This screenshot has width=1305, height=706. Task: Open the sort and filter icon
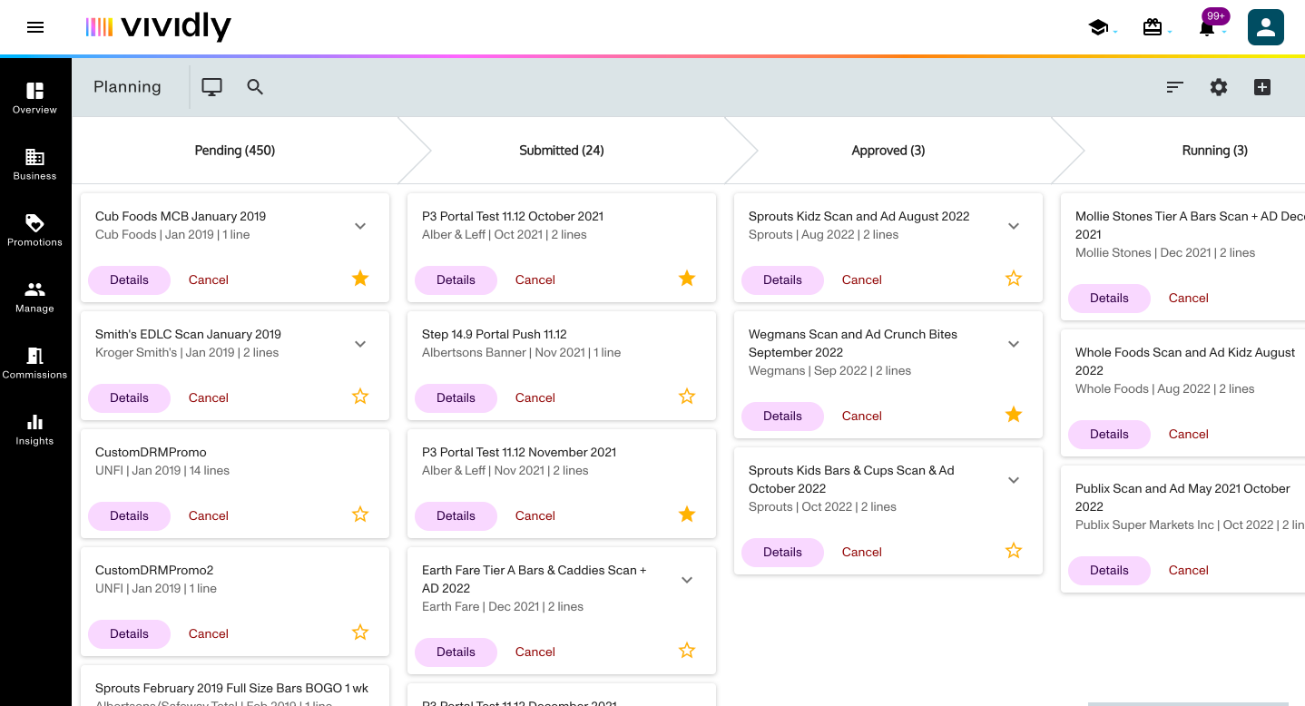1175,87
